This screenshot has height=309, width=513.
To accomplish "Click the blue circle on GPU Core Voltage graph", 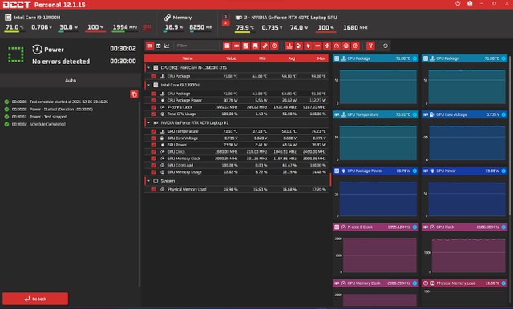I will pyautogui.click(x=503, y=114).
